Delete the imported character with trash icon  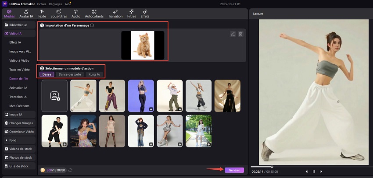[240, 34]
